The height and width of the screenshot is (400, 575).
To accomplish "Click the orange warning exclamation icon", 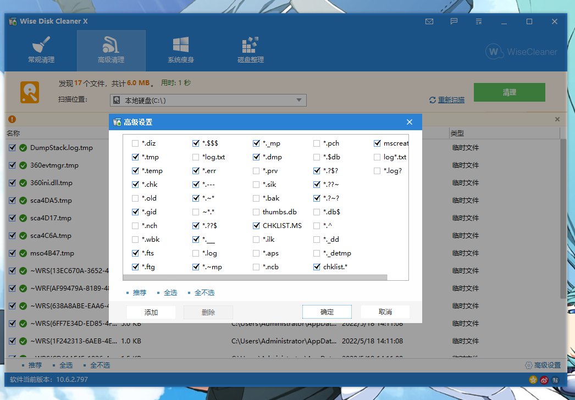I will click(12, 119).
